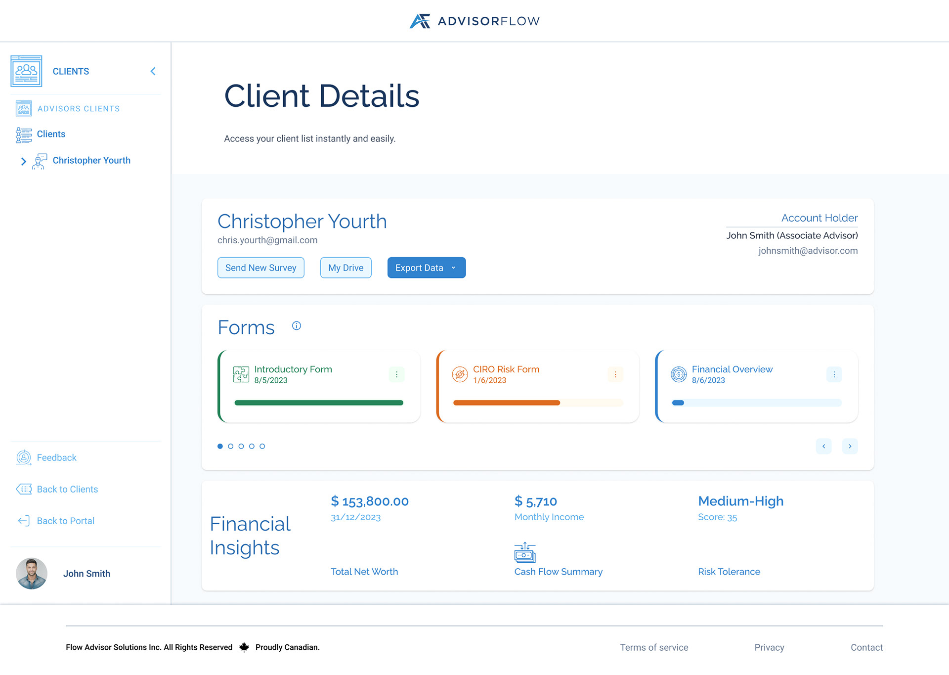Image resolution: width=949 pixels, height=675 pixels.
Task: Click the CLIENTS panel icon in sidebar
Action: pos(27,71)
